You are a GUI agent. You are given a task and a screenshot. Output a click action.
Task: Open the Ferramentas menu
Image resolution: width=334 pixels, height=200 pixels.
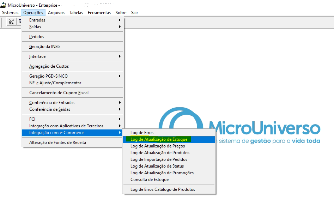point(99,13)
